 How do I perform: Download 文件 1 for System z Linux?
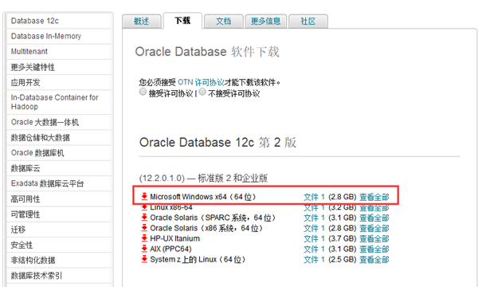click(314, 259)
